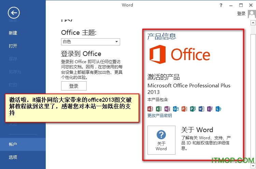Minimize the Word window
256x169 pixels.
[x=231, y=5]
